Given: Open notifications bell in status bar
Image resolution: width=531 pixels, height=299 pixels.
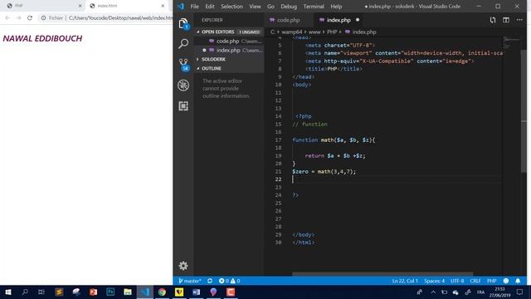Looking at the screenshot, I should click(518, 281).
